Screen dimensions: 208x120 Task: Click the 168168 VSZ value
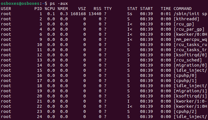click(x=78, y=14)
